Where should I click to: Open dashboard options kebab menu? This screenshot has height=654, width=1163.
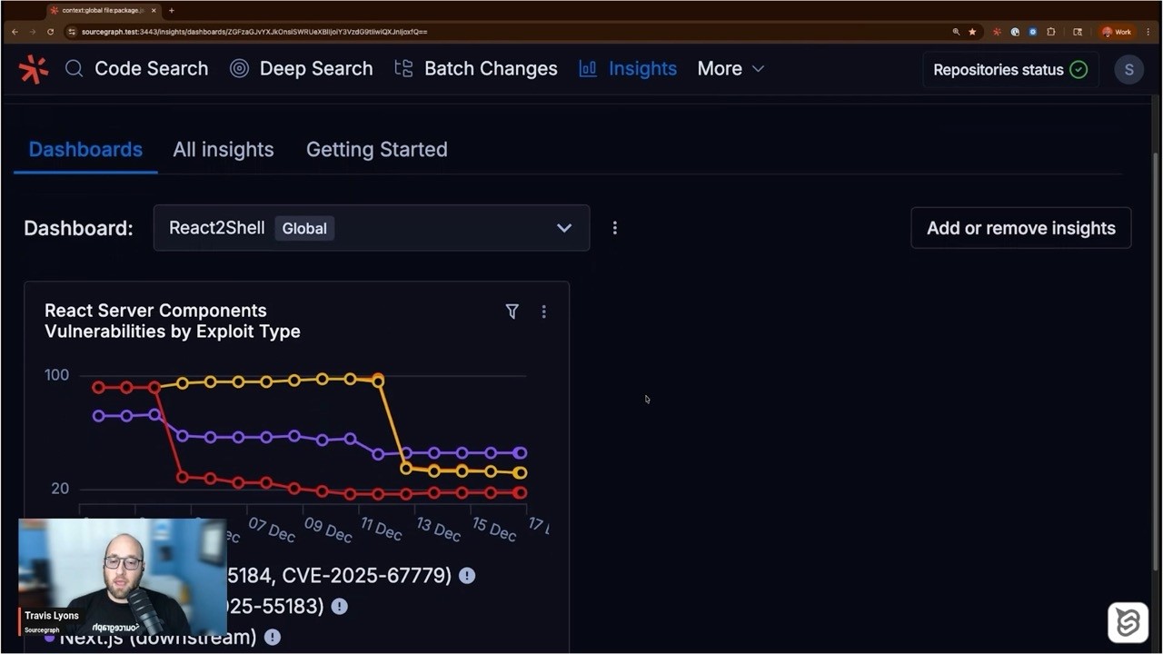[615, 228]
